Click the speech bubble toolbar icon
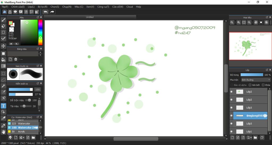 [15, 12]
